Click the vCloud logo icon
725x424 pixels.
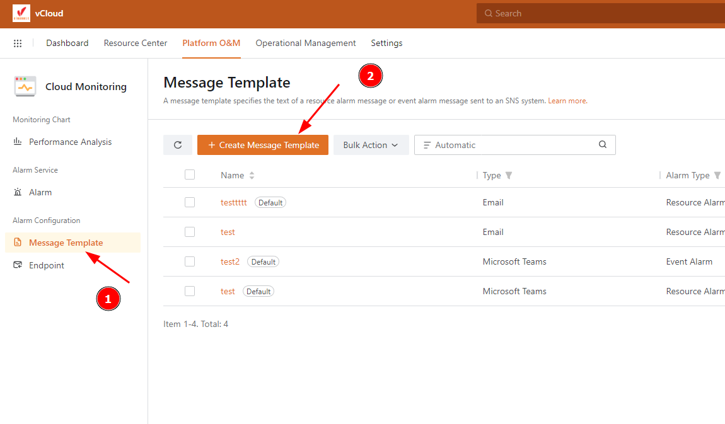[x=21, y=13]
